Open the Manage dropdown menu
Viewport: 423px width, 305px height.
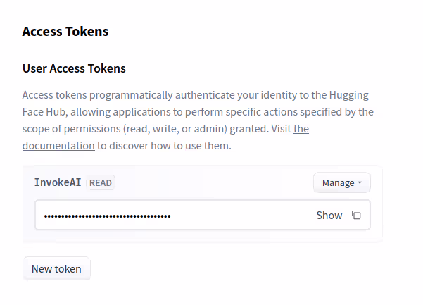pyautogui.click(x=341, y=183)
